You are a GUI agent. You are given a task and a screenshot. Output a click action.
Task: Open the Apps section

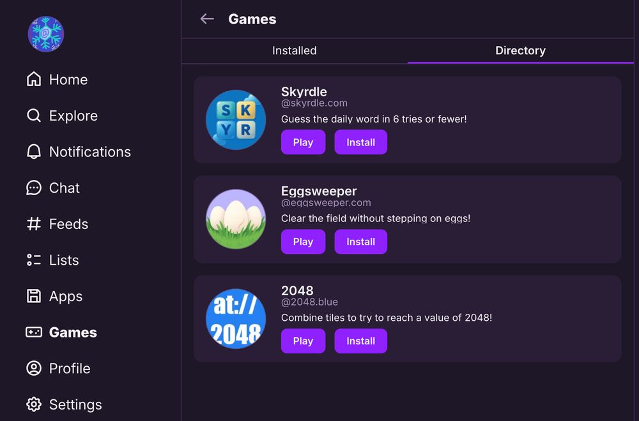pos(66,296)
